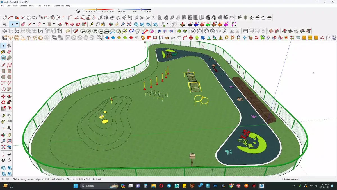The image size is (337, 190).
Task: Activate the Look Around eye tool
Action: click(x=9, y=154)
